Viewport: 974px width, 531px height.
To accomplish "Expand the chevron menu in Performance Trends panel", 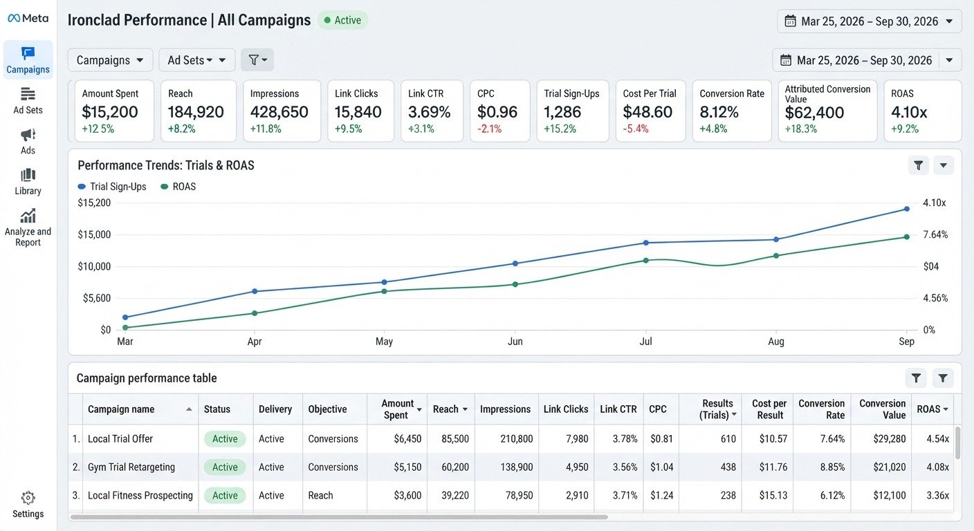I will (x=944, y=165).
